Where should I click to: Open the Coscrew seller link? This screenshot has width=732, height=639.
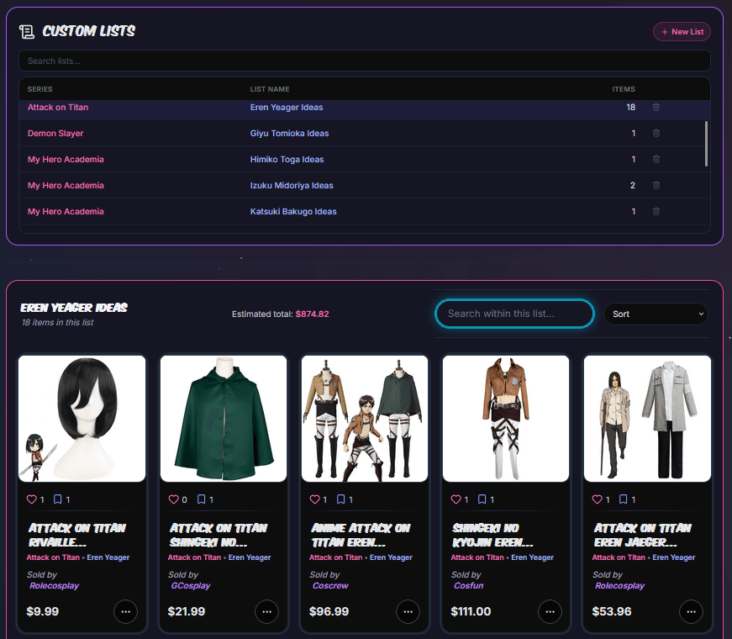click(x=330, y=586)
